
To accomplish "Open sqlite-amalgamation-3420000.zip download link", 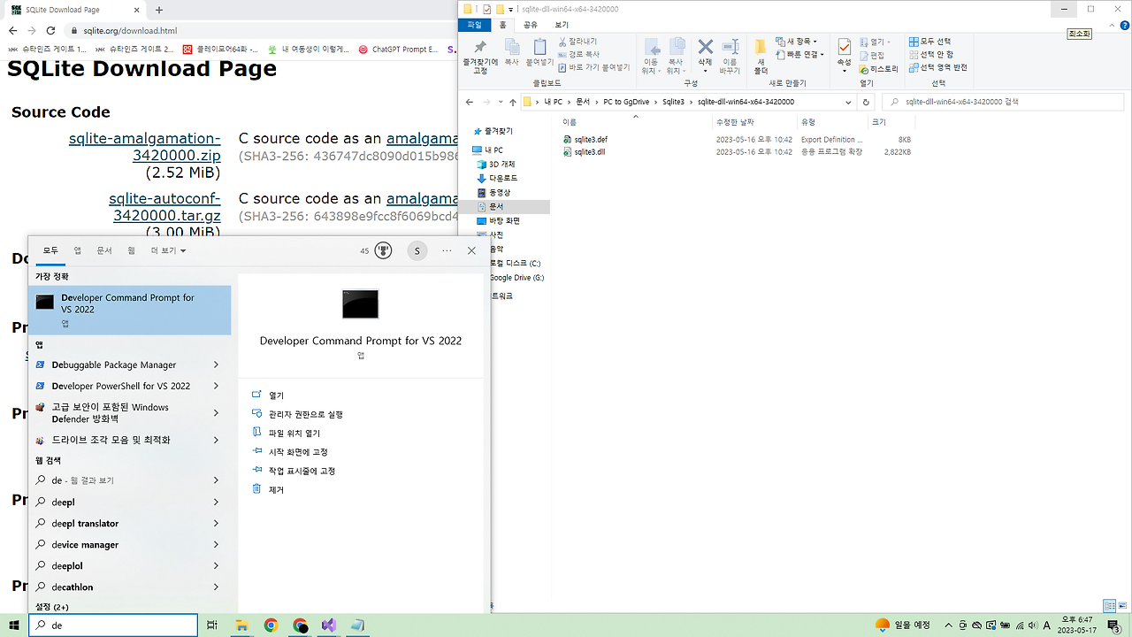I will (x=145, y=147).
